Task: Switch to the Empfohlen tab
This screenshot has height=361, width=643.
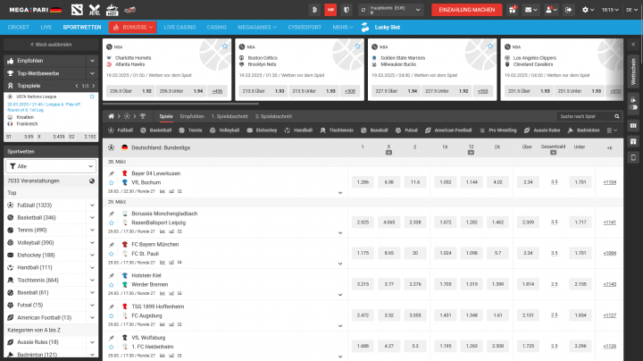Action: (192, 116)
